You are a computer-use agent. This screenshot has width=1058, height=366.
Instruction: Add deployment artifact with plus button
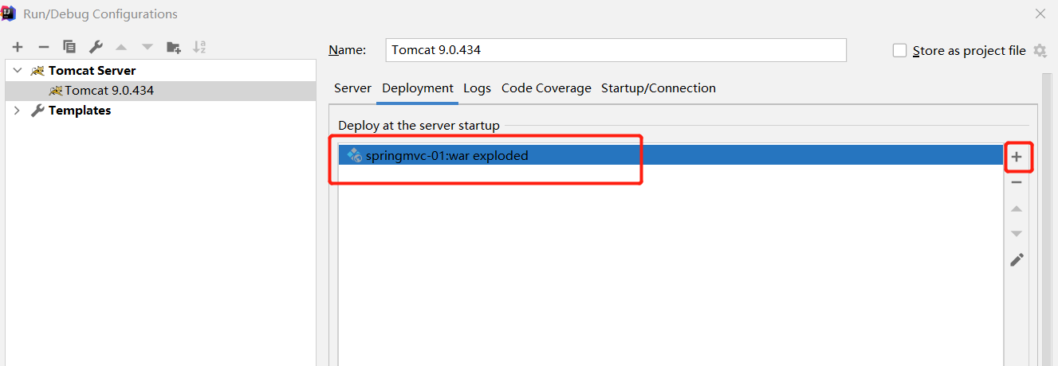tap(1017, 157)
